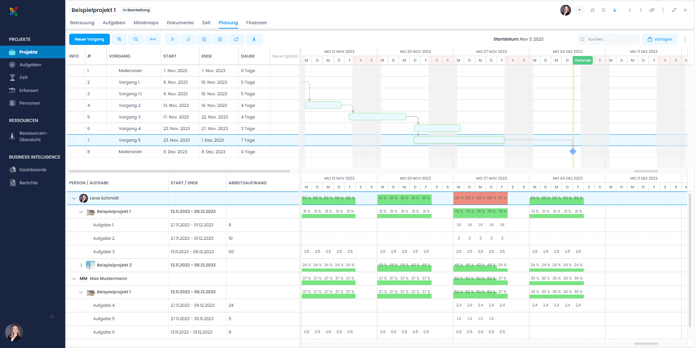695x348 pixels.
Task: Indent the selected Vorgang
Action: click(x=204, y=39)
